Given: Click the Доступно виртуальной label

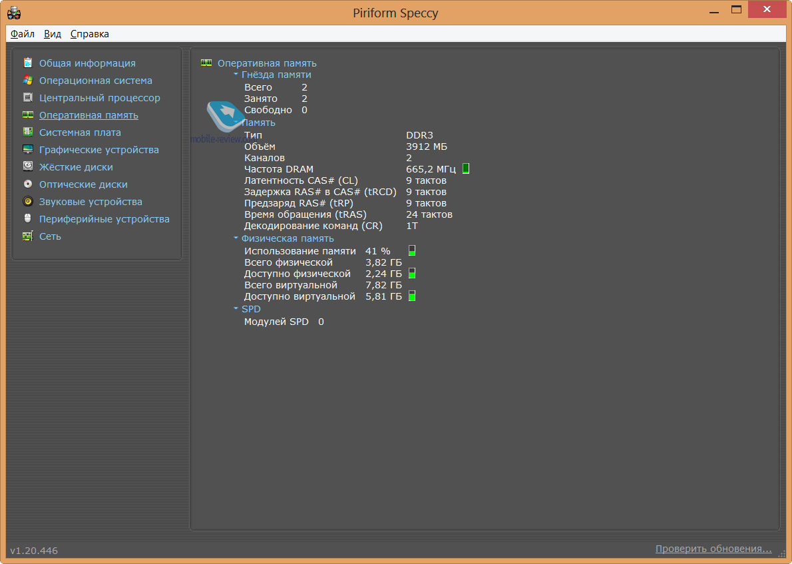Looking at the screenshot, I should tap(299, 297).
